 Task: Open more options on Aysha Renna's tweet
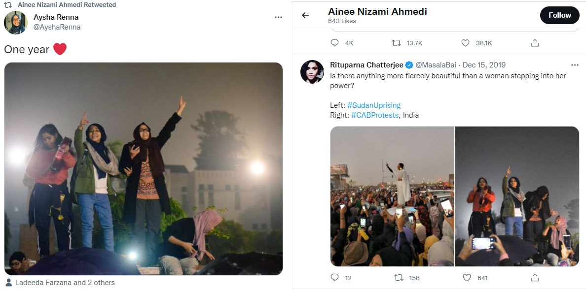pyautogui.click(x=278, y=17)
